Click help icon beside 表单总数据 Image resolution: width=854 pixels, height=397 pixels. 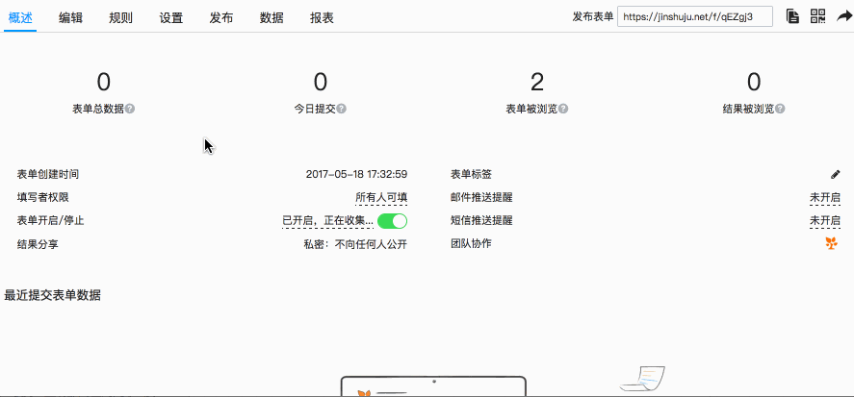tap(130, 109)
